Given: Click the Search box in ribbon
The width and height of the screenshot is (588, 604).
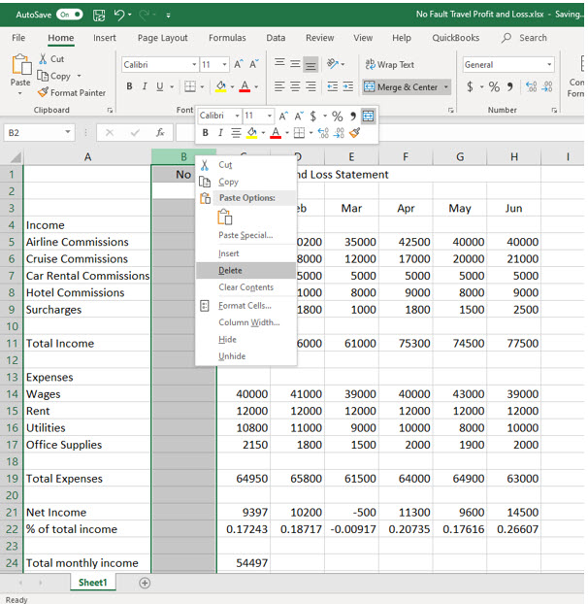Looking at the screenshot, I should click(525, 38).
